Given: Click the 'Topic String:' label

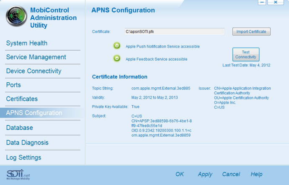Looking at the screenshot, I should tap(103, 89).
